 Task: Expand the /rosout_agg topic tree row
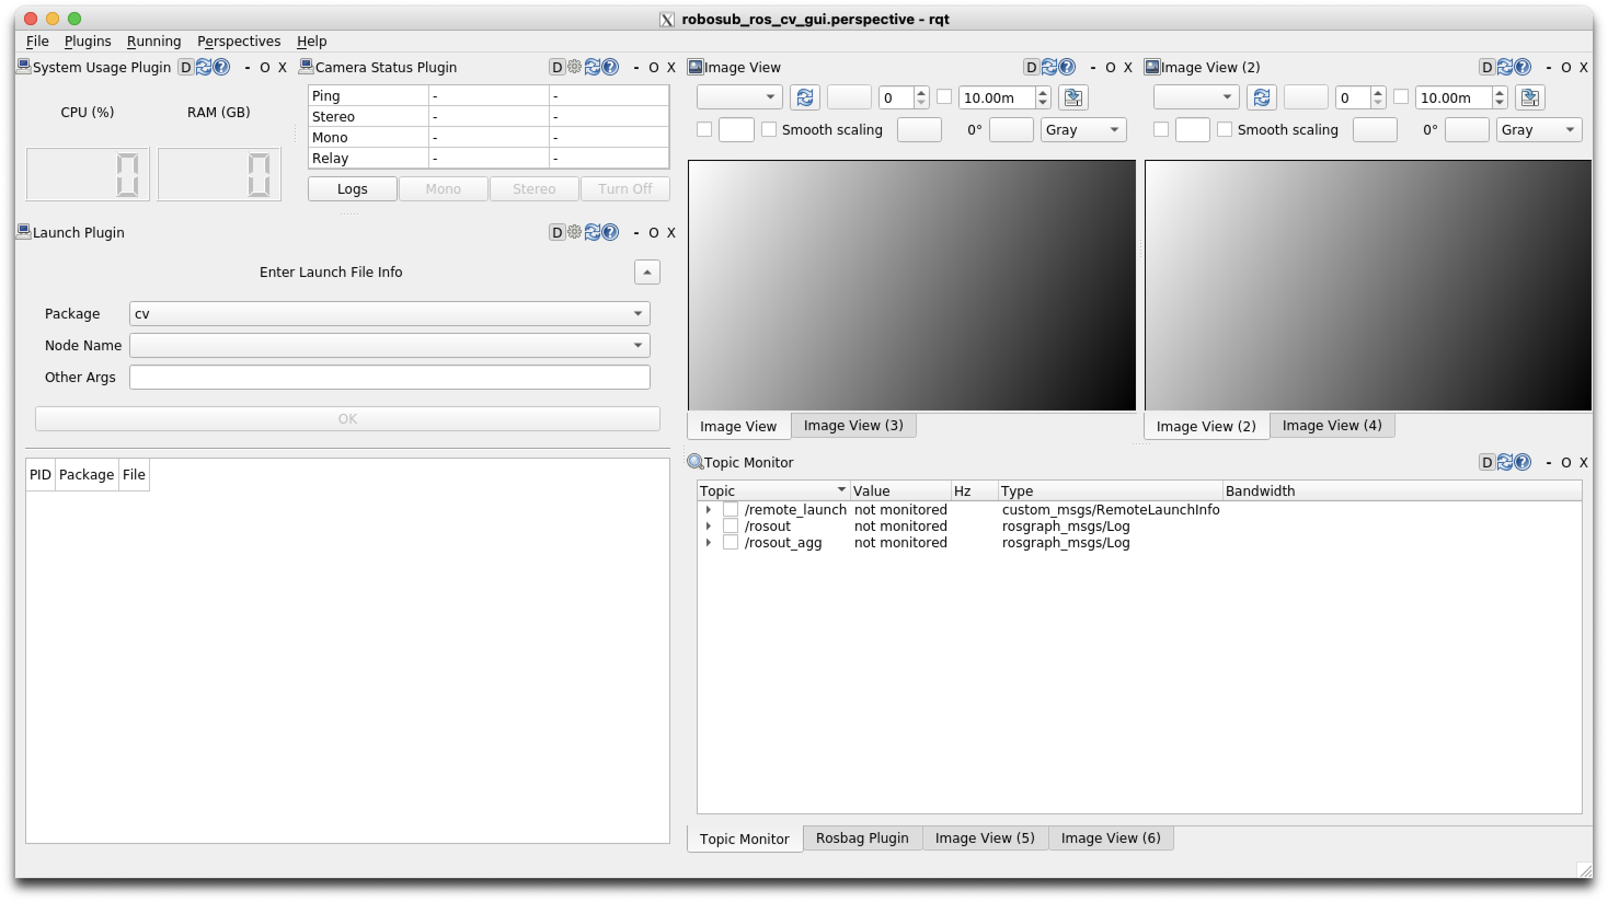coord(709,543)
